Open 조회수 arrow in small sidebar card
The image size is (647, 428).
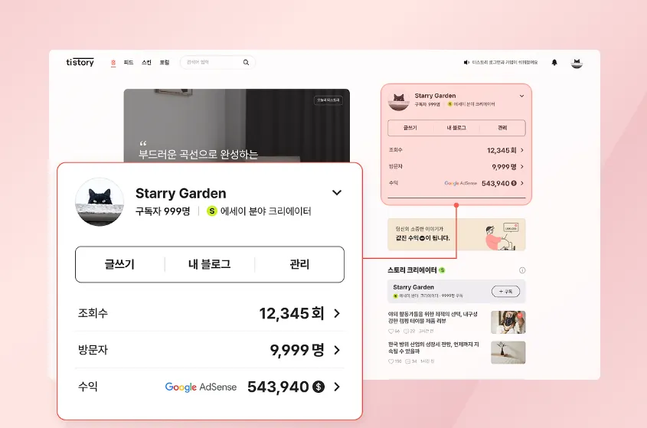click(x=522, y=150)
